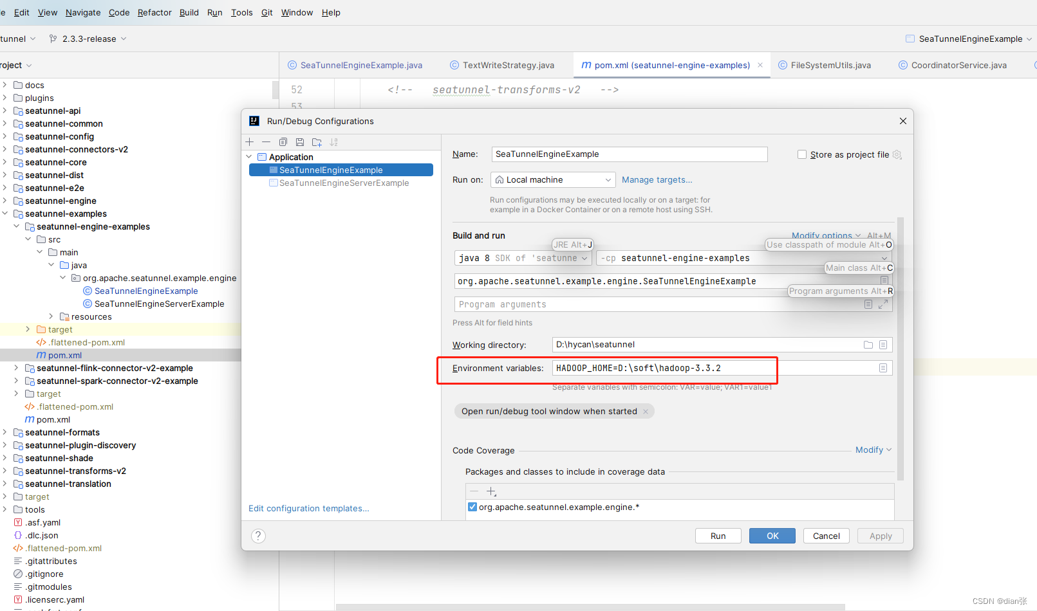Screen dimensions: 1037x611
Task: Uncheck org.apache.seatunnel.example.engine.* coverage pattern
Action: pyautogui.click(x=472, y=507)
